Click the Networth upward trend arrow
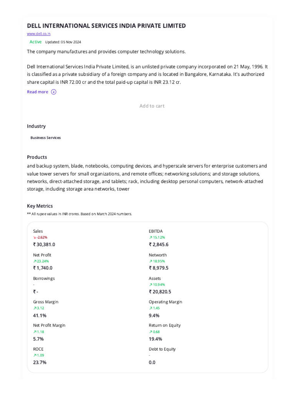This screenshot has width=295, height=393. (x=151, y=261)
